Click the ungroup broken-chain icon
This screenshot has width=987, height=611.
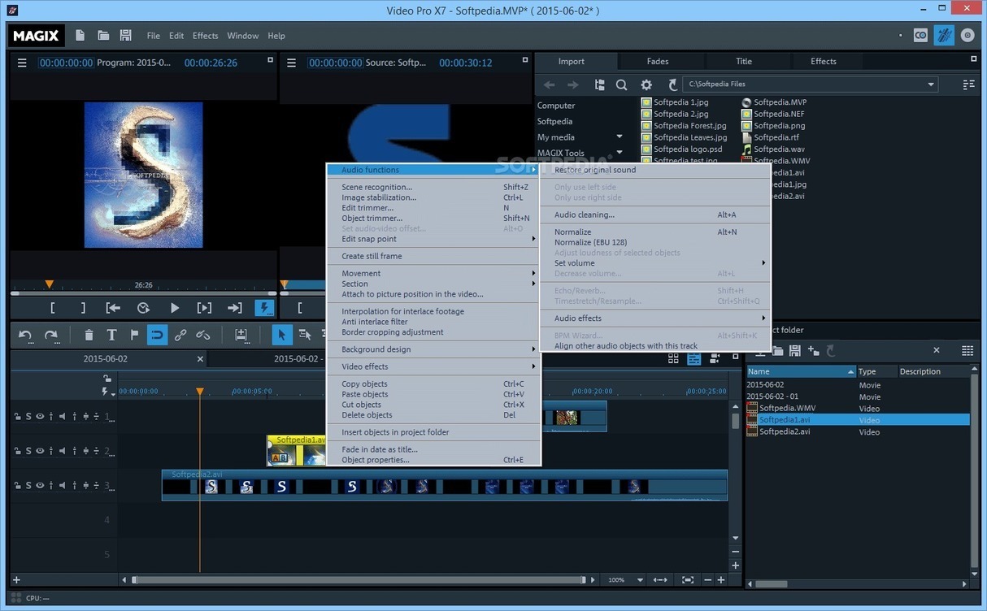pyautogui.click(x=203, y=335)
